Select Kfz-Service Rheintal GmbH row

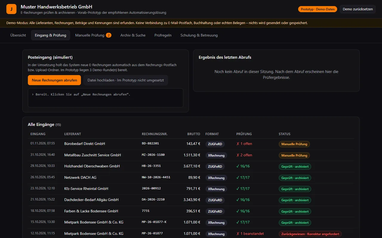coord(191,189)
